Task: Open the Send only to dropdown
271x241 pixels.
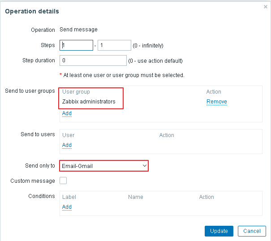Action: point(104,166)
